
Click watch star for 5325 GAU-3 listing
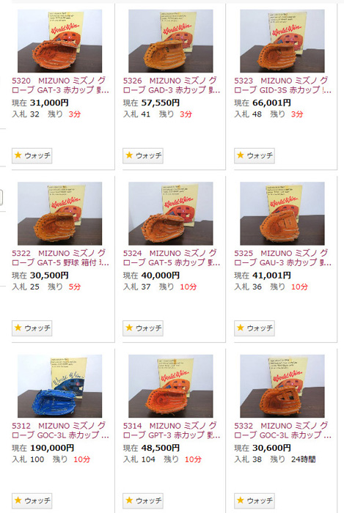click(x=255, y=328)
